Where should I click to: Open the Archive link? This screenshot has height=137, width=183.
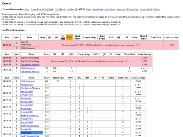click(x=70, y=9)
